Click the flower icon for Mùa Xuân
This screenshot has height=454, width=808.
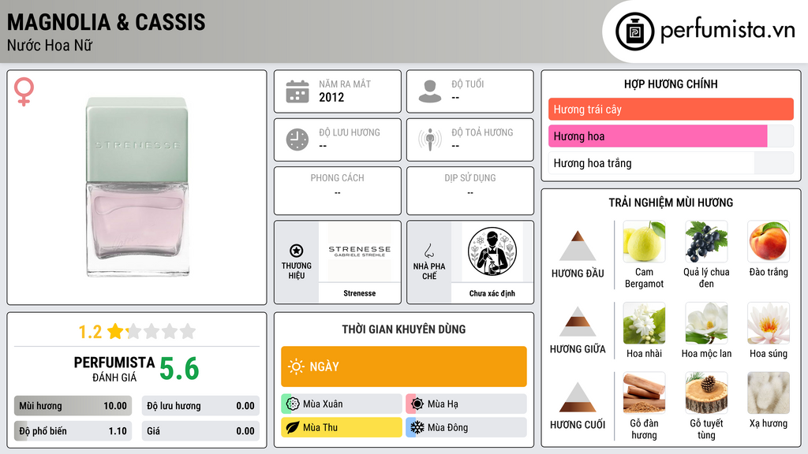pyautogui.click(x=293, y=404)
